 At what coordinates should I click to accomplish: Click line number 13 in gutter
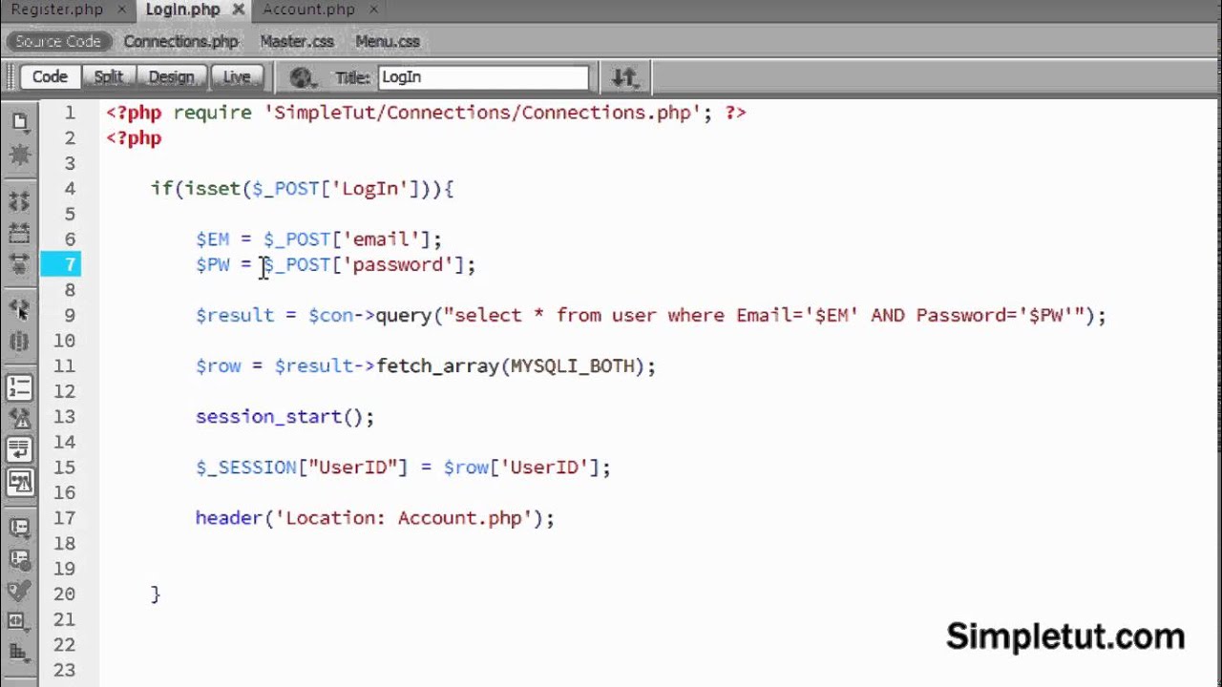click(65, 416)
